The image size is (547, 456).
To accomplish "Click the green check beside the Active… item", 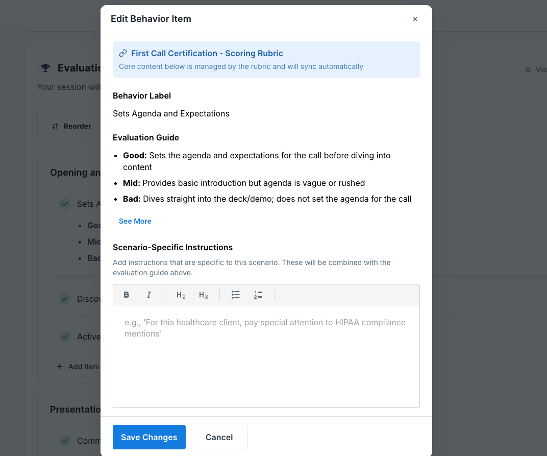I will click(64, 337).
